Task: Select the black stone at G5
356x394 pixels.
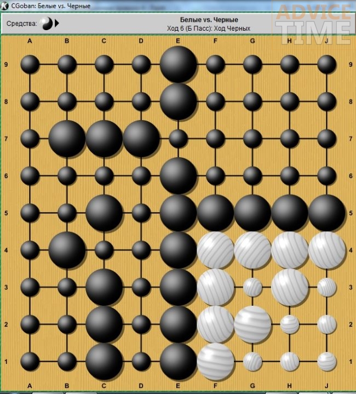Action: 252,213
